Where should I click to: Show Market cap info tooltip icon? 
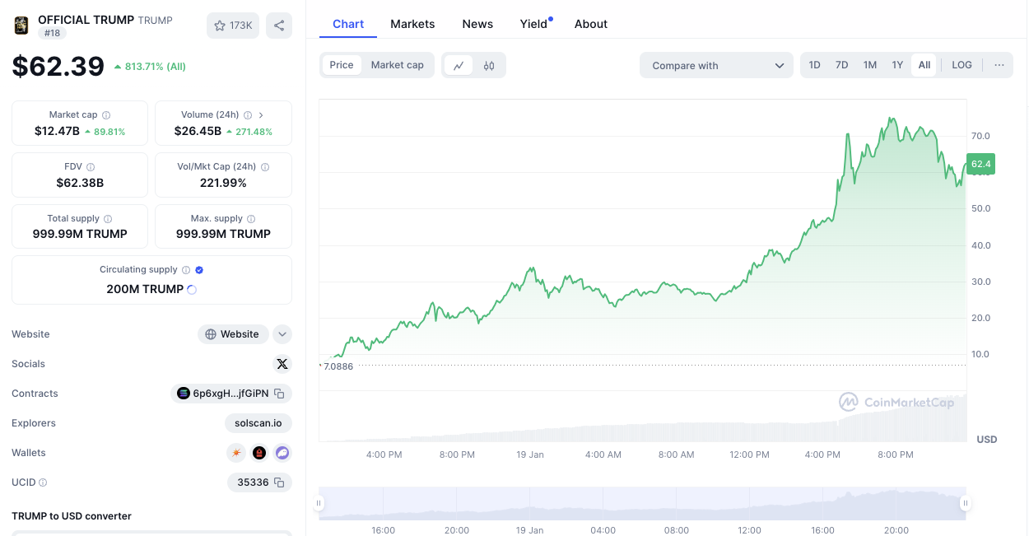pyautogui.click(x=106, y=115)
